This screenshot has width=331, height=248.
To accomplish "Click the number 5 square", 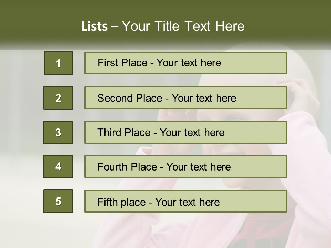I will point(58,201).
